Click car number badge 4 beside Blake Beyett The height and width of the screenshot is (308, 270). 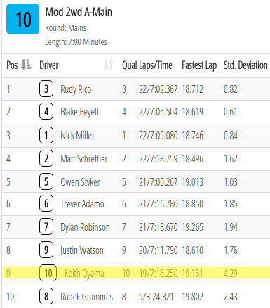tap(46, 112)
